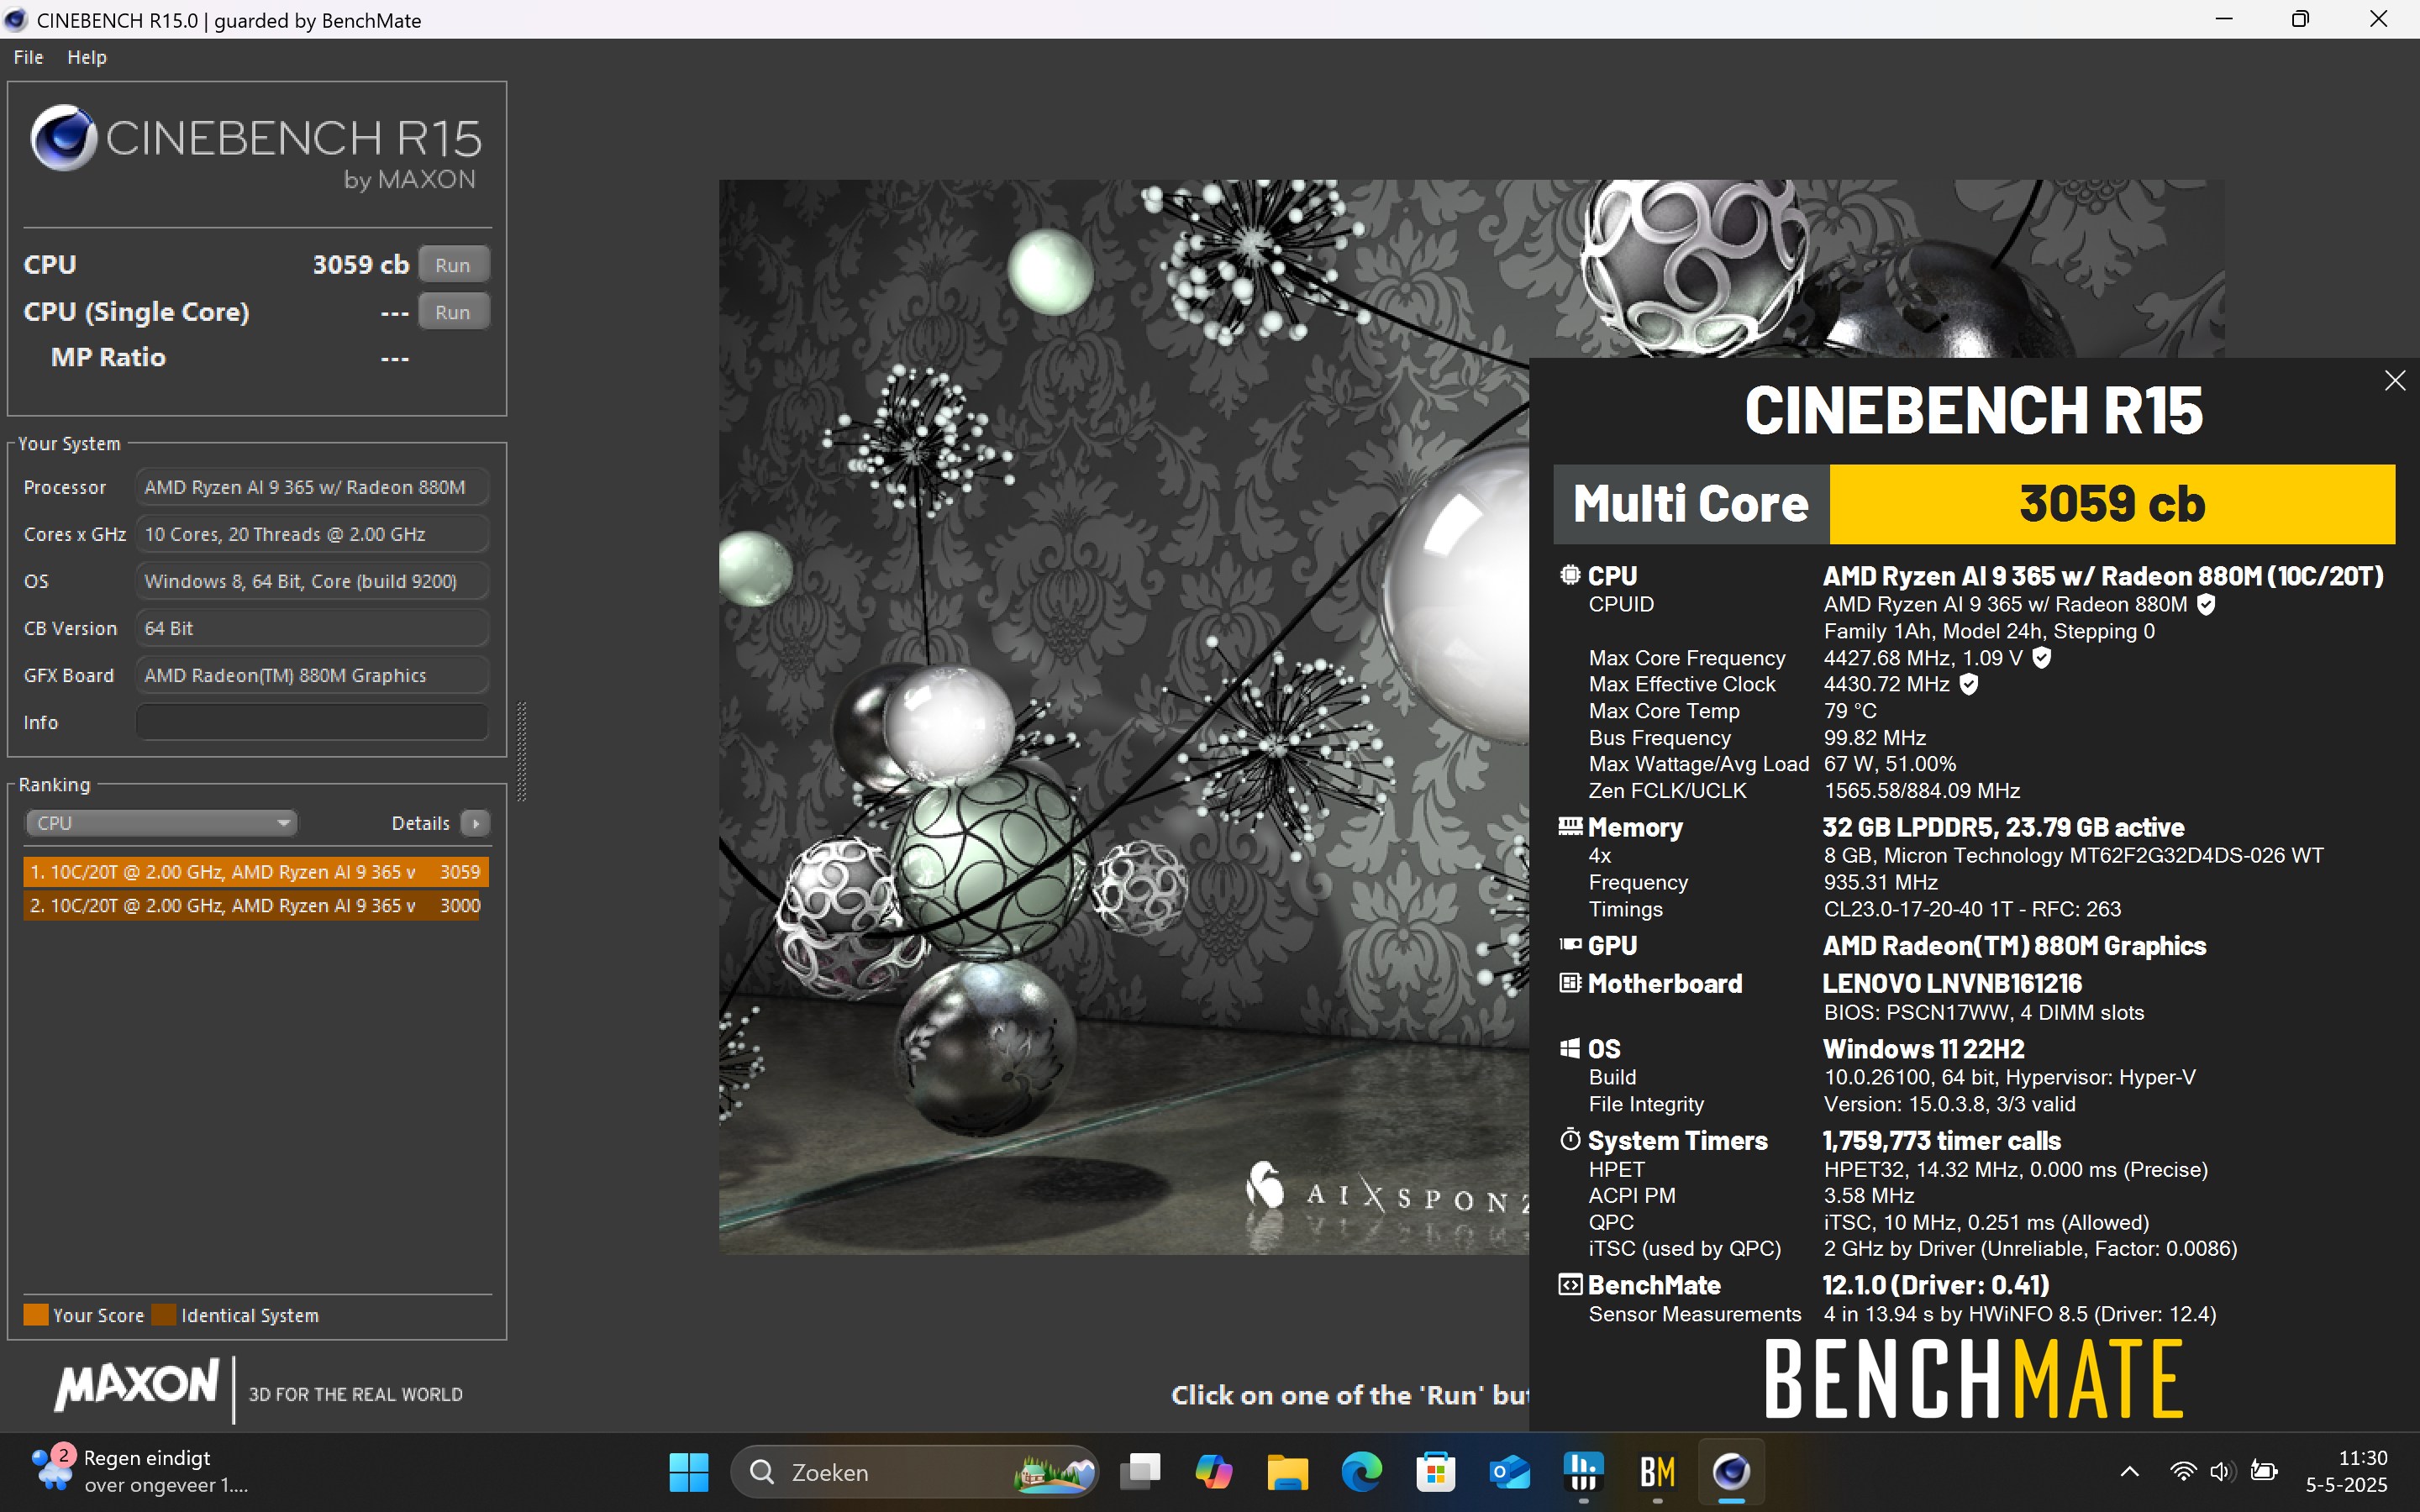Click the Details label in Ranking
The width and height of the screenshot is (2420, 1512).
coord(420,823)
